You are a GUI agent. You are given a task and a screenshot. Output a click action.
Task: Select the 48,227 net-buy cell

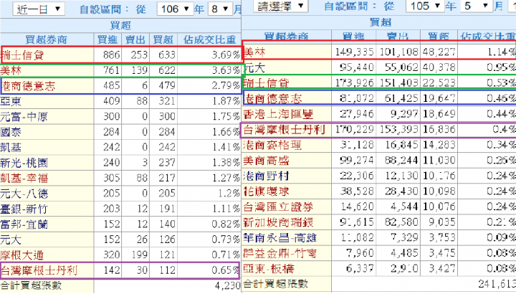pyautogui.click(x=439, y=52)
